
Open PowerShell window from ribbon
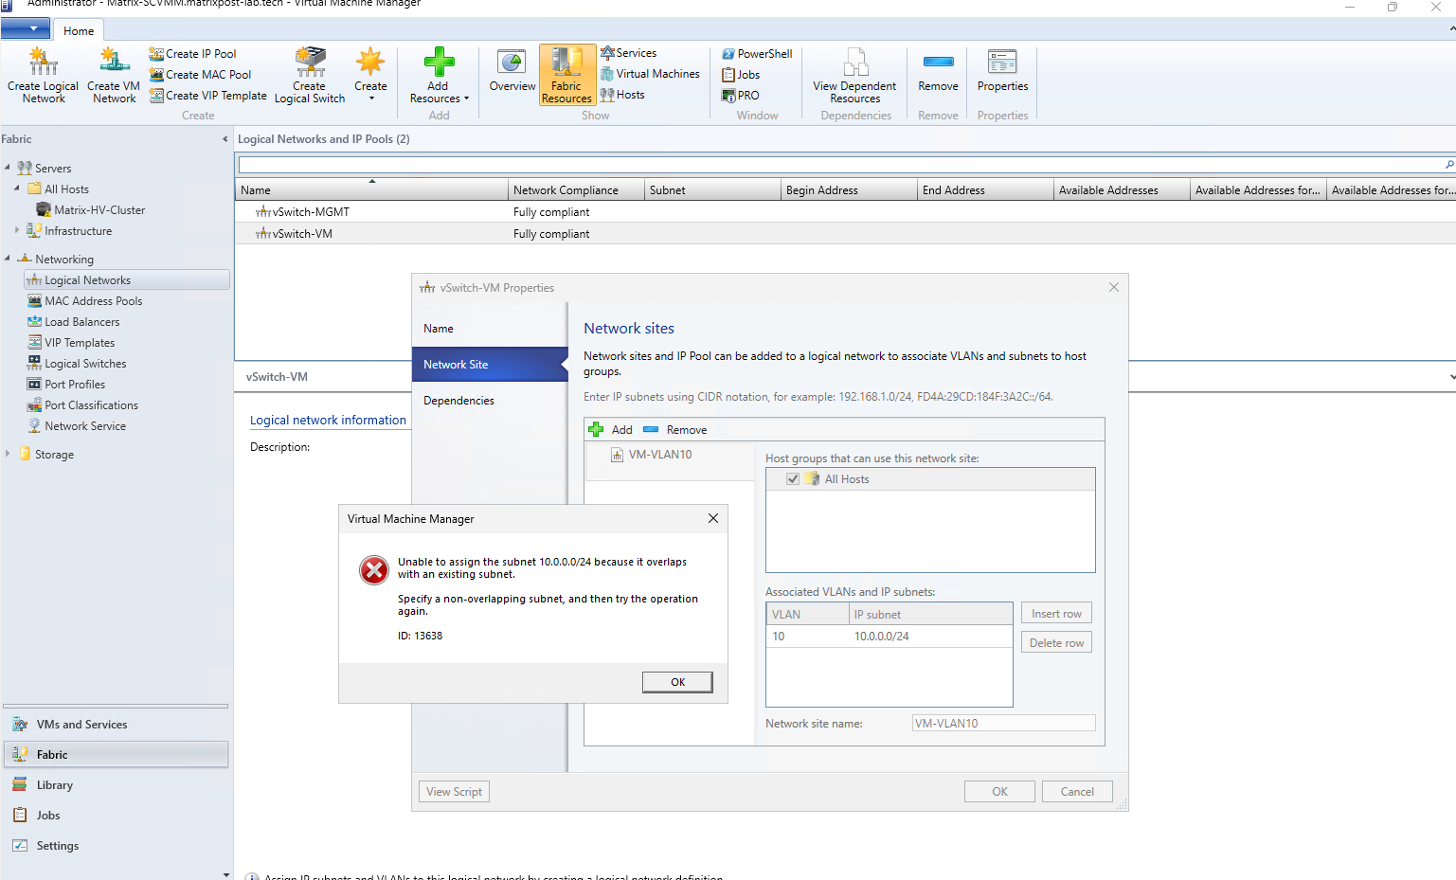pyautogui.click(x=757, y=54)
